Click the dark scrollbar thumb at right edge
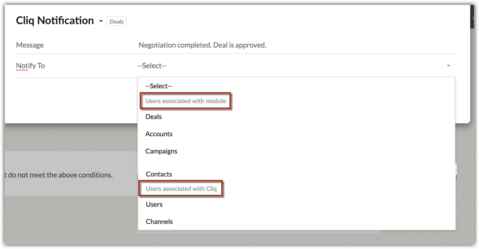This screenshot has height=249, width=479. 472,17
